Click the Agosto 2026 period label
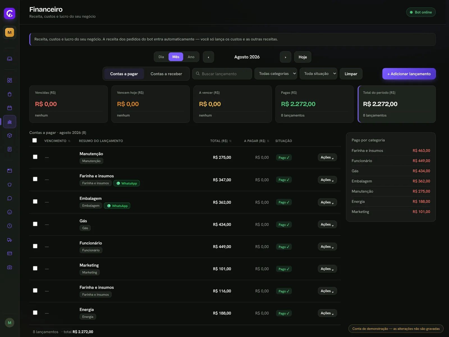This screenshot has width=449, height=337. [x=247, y=57]
